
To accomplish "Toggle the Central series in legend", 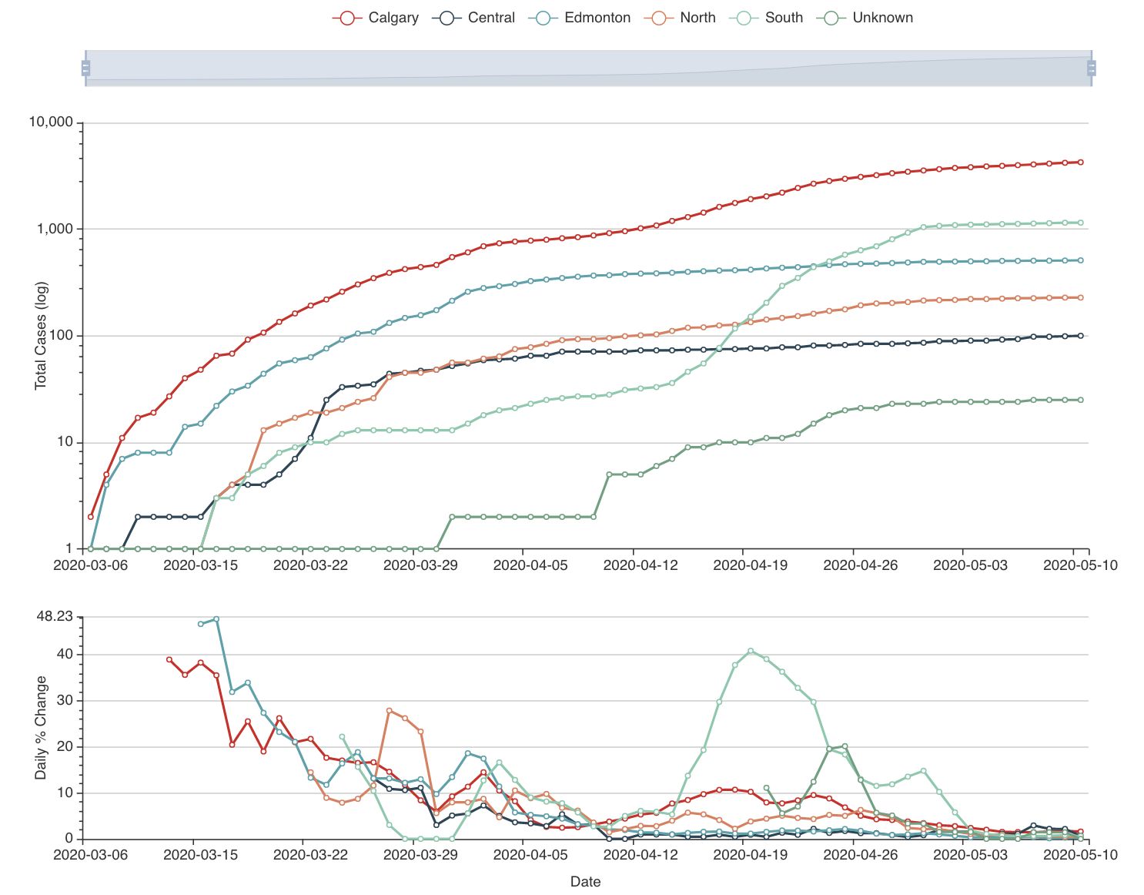I will tap(473, 18).
